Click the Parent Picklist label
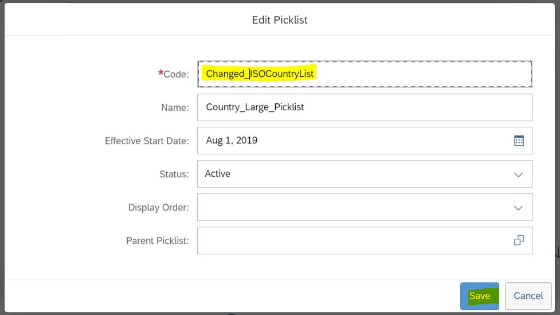The height and width of the screenshot is (315, 560). [158, 240]
